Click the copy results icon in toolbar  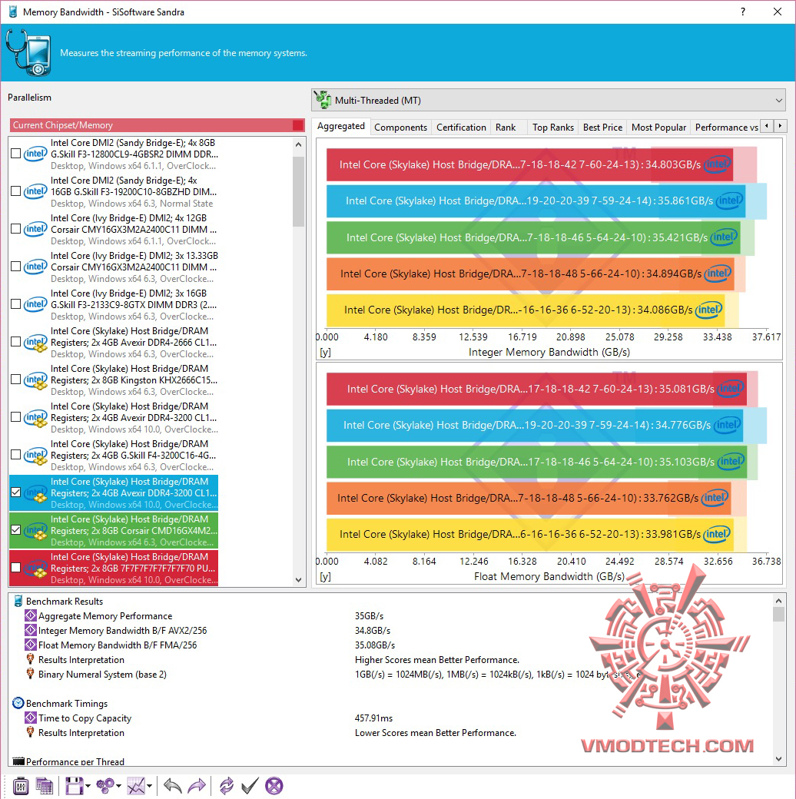tap(45, 786)
